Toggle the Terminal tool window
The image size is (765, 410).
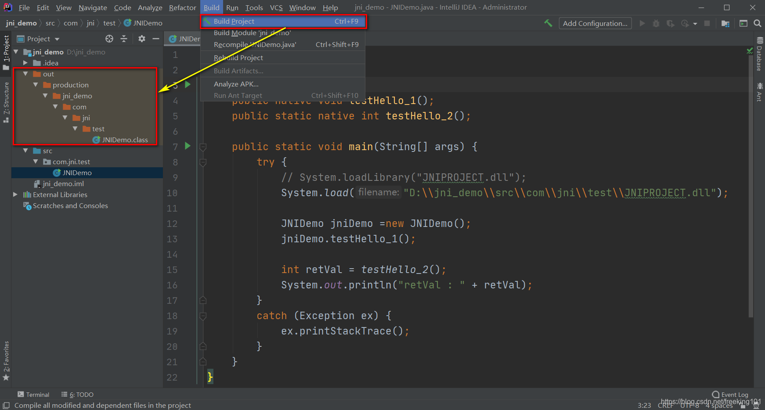tap(33, 395)
